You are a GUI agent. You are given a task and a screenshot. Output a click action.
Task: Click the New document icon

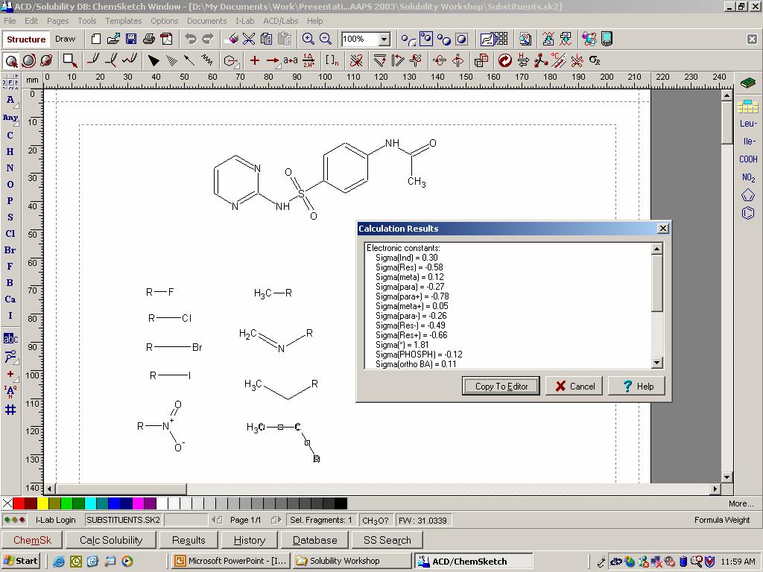coord(96,39)
